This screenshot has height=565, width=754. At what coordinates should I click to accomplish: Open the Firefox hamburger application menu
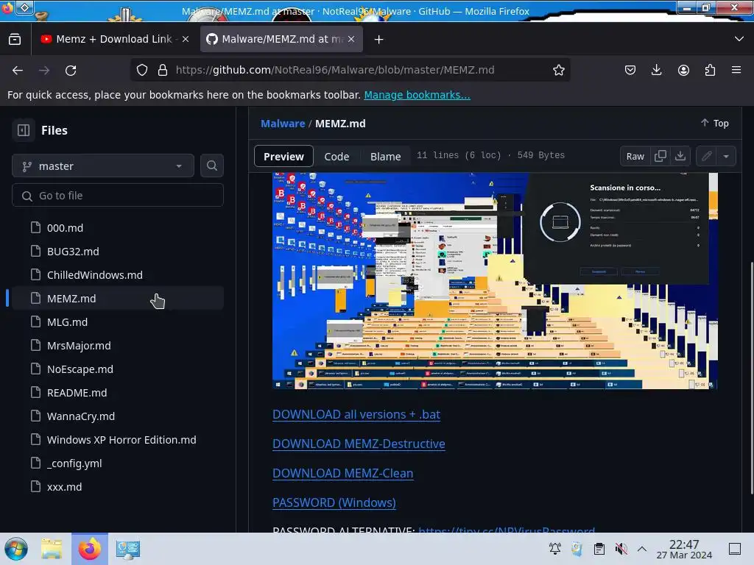[x=736, y=70]
